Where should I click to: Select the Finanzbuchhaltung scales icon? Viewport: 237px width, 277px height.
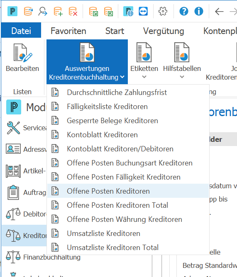tap(13, 257)
